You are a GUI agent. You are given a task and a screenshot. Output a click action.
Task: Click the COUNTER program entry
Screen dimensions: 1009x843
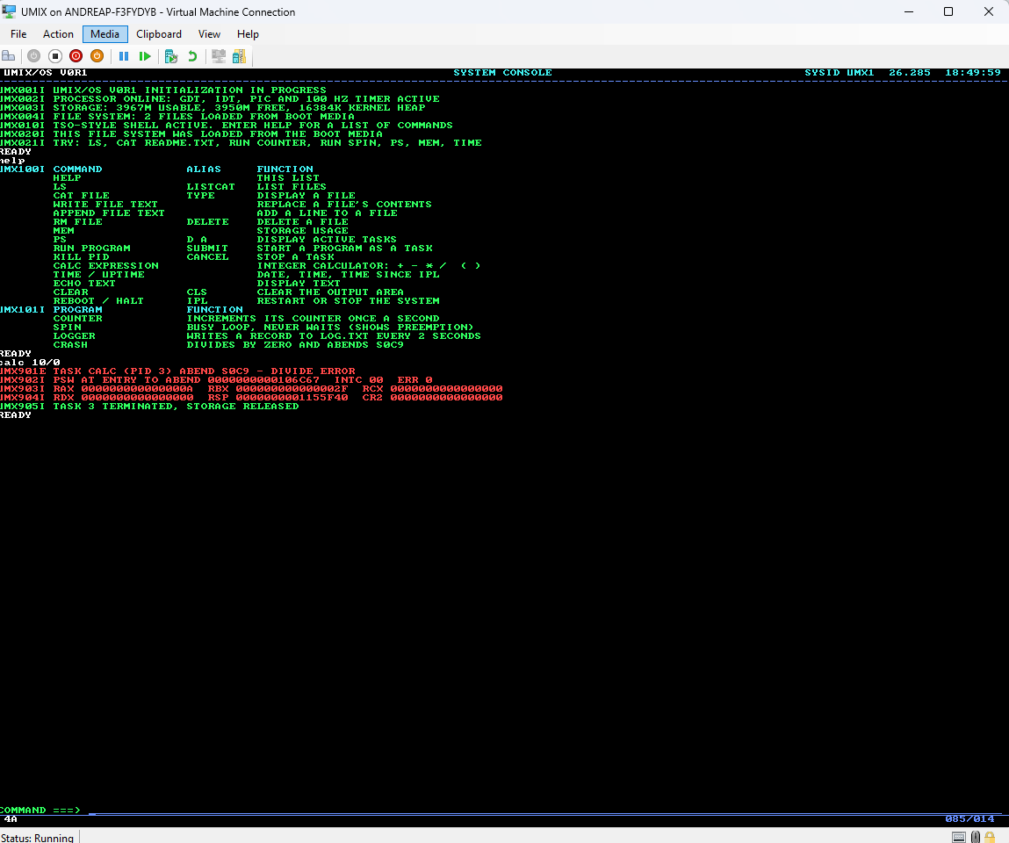tap(78, 319)
